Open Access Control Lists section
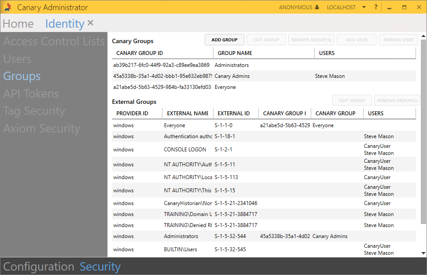Viewport: 427px width, 275px height. [54, 41]
